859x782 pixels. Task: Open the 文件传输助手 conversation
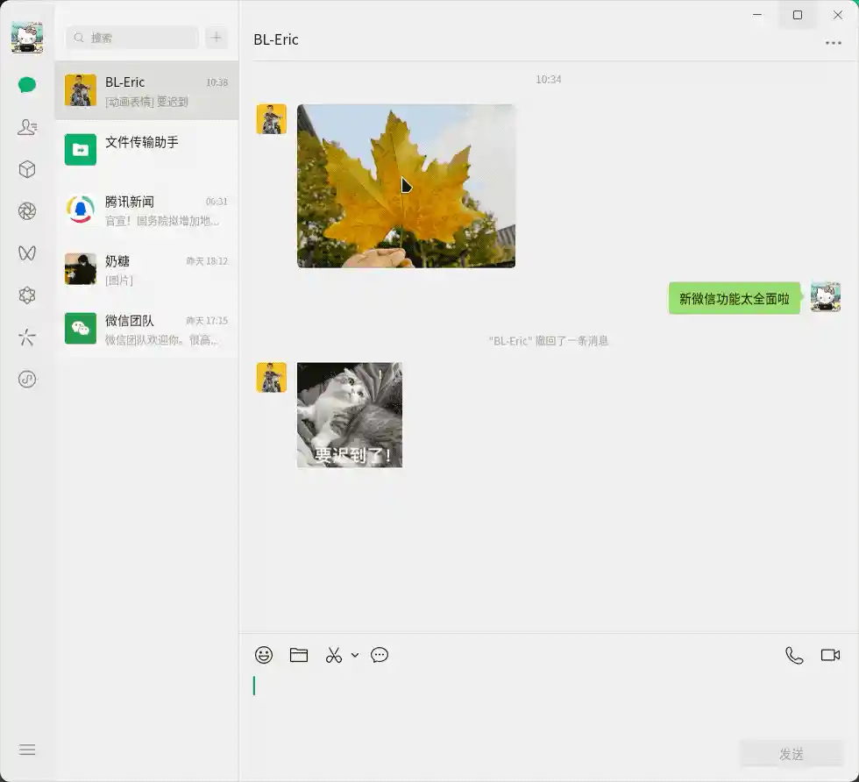coord(146,150)
